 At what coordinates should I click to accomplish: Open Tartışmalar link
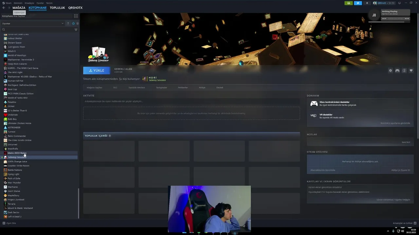click(x=161, y=87)
